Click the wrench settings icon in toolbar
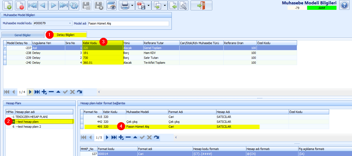352x156 pixels. point(183,5)
